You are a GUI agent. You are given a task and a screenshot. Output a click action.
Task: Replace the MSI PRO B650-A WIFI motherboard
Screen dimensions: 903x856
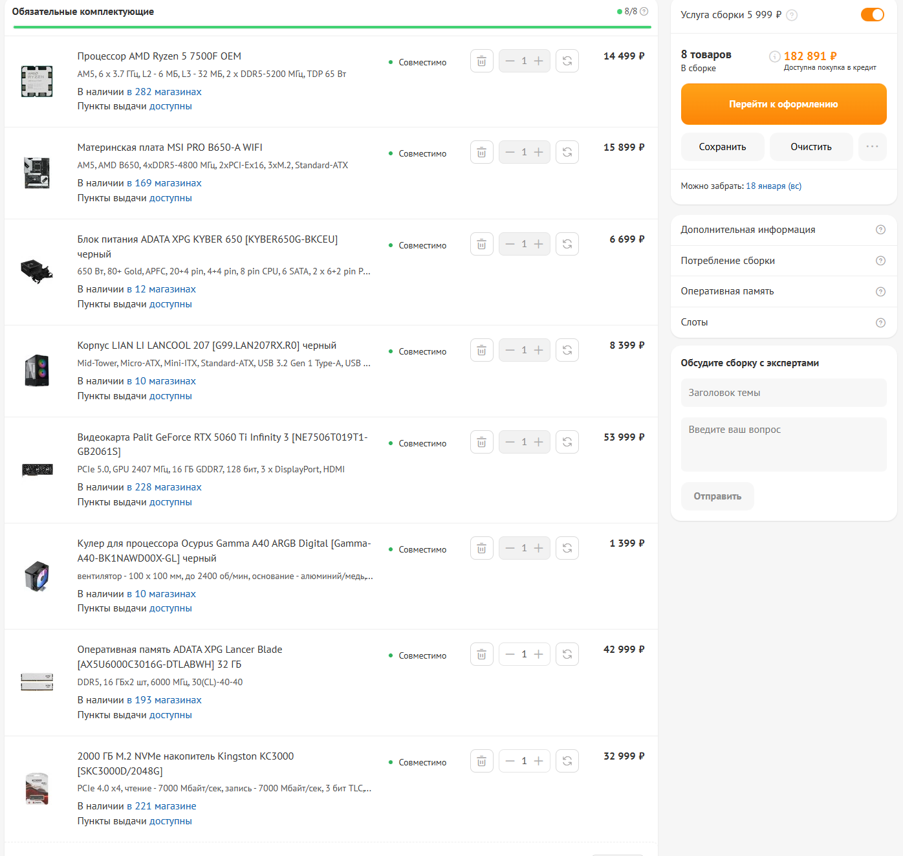click(x=567, y=152)
